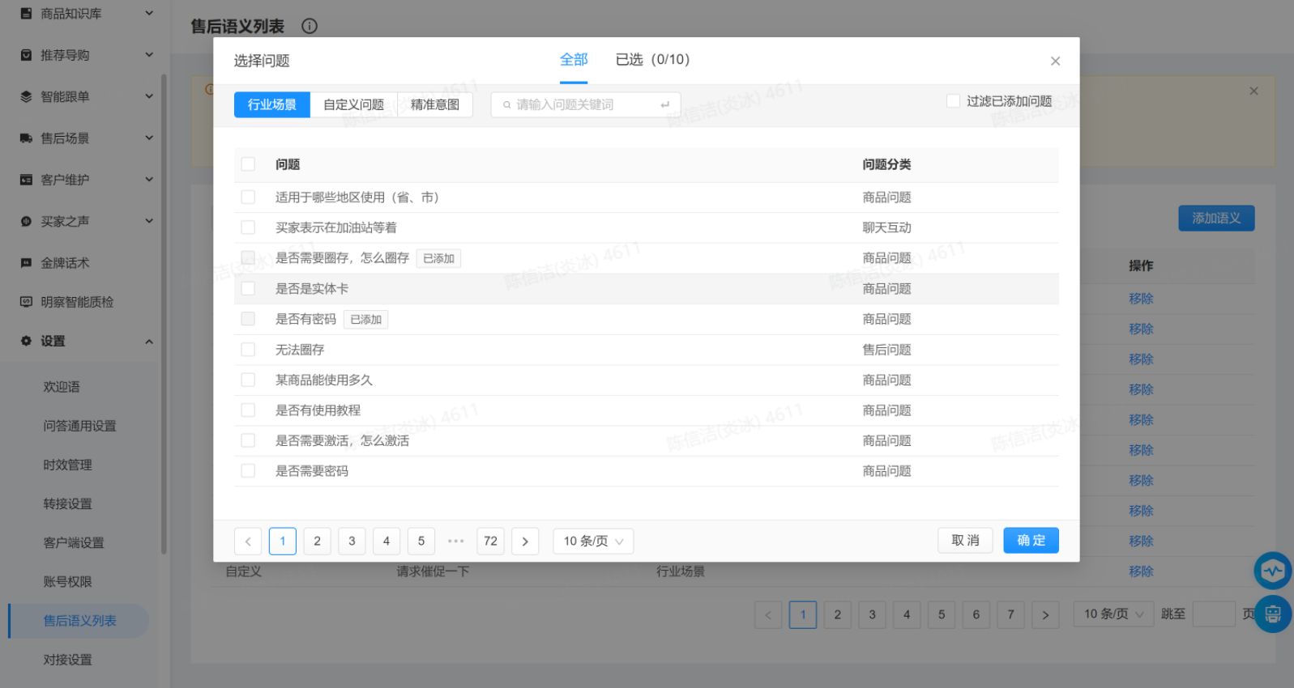Image resolution: width=1294 pixels, height=688 pixels.
Task: Enable 过滤已添加问题 checkbox
Action: (x=954, y=101)
